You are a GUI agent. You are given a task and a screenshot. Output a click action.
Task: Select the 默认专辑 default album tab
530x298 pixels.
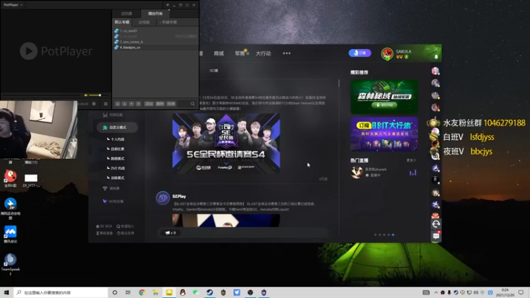click(x=122, y=22)
